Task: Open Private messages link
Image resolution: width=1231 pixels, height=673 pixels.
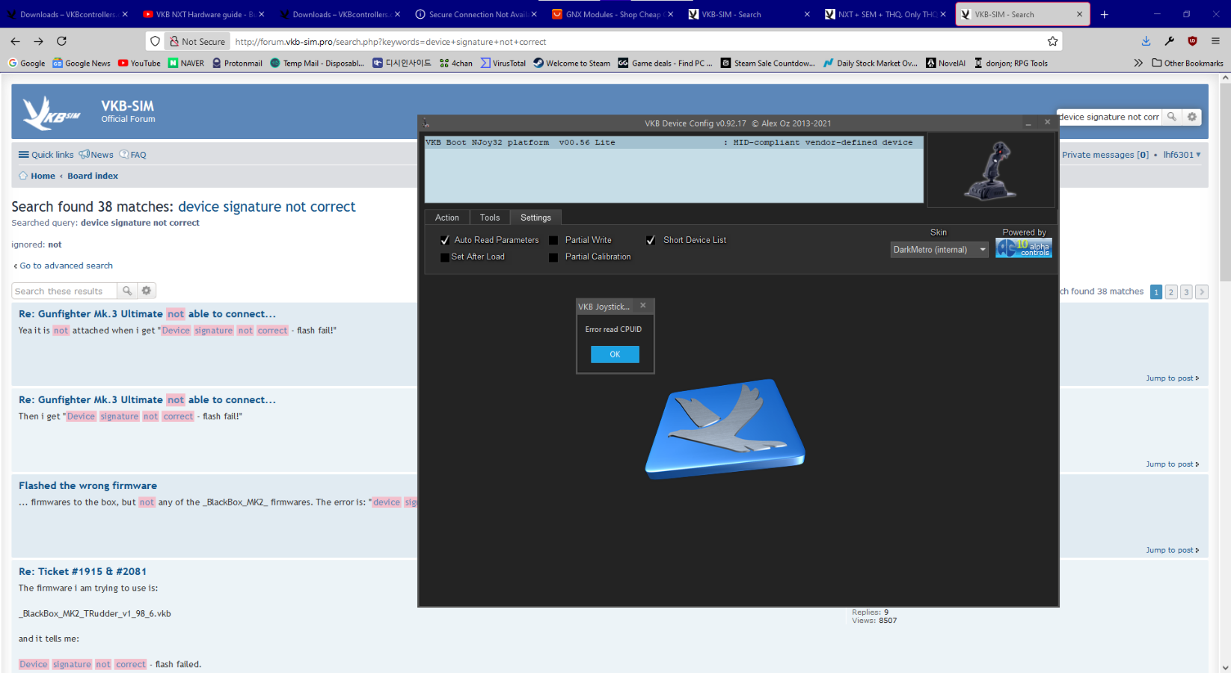Action: pyautogui.click(x=1105, y=155)
